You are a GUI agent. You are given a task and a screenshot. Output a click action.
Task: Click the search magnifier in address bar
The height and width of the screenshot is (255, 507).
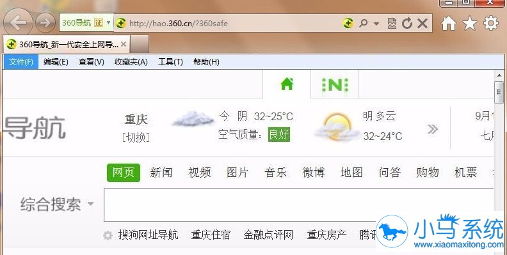(x=364, y=23)
